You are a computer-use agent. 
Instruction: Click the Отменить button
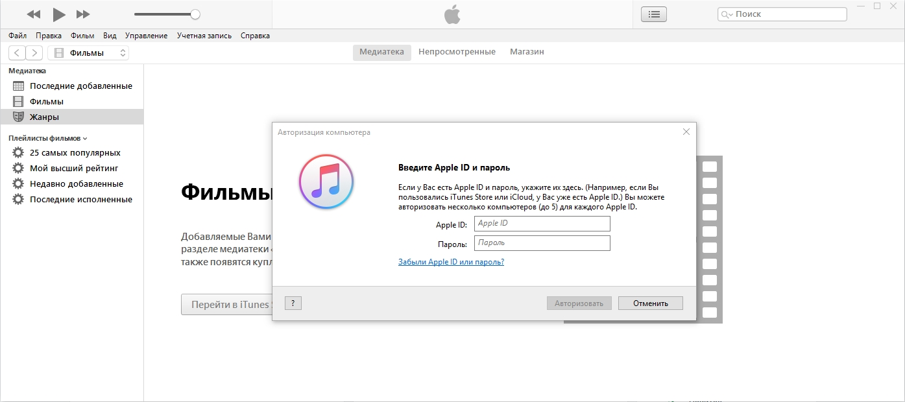coord(650,303)
